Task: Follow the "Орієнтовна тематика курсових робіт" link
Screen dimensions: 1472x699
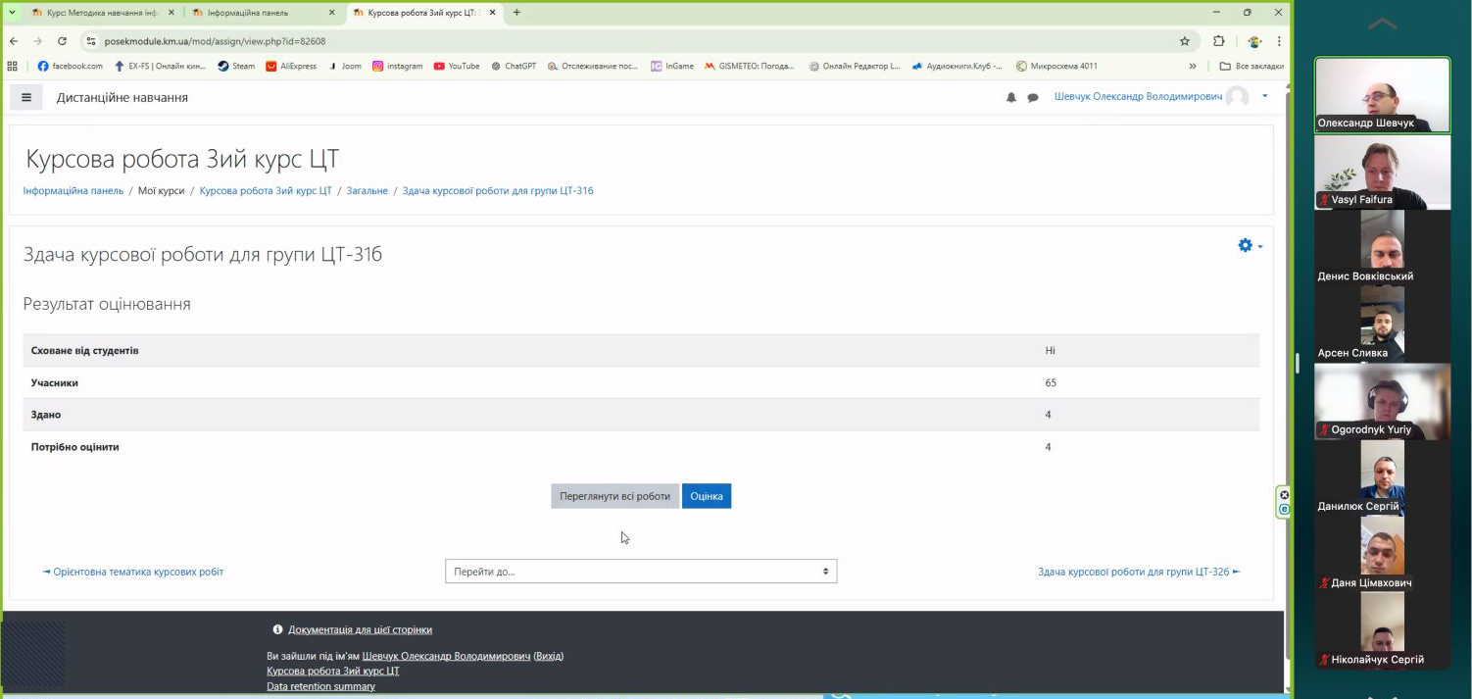Action: [138, 572]
